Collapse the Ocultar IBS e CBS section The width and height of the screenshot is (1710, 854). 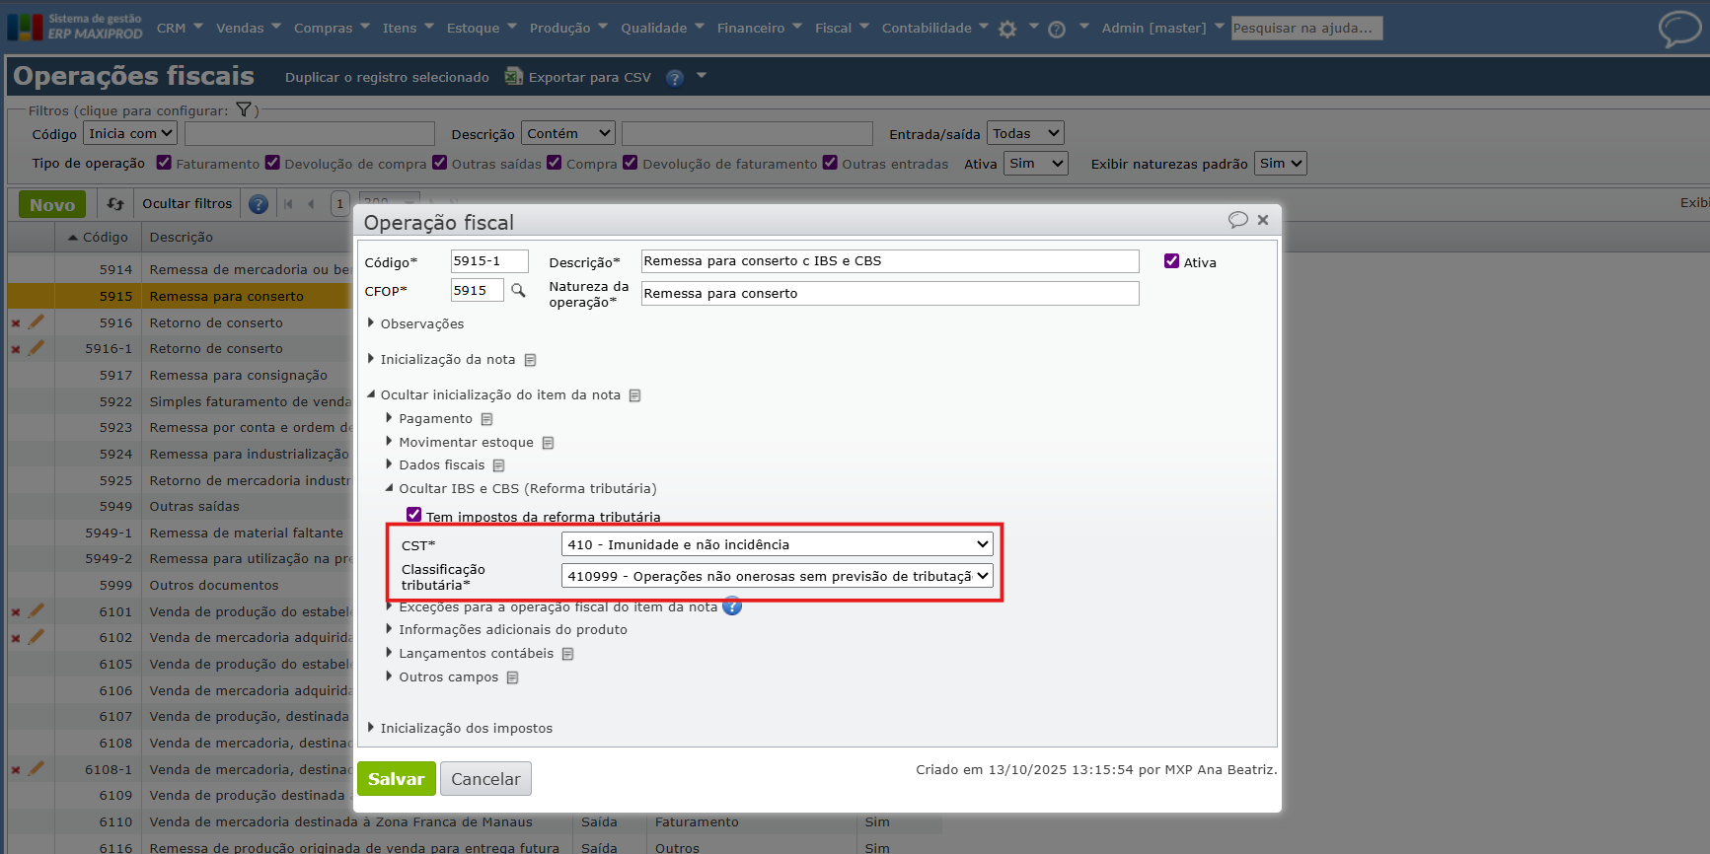pyautogui.click(x=527, y=489)
